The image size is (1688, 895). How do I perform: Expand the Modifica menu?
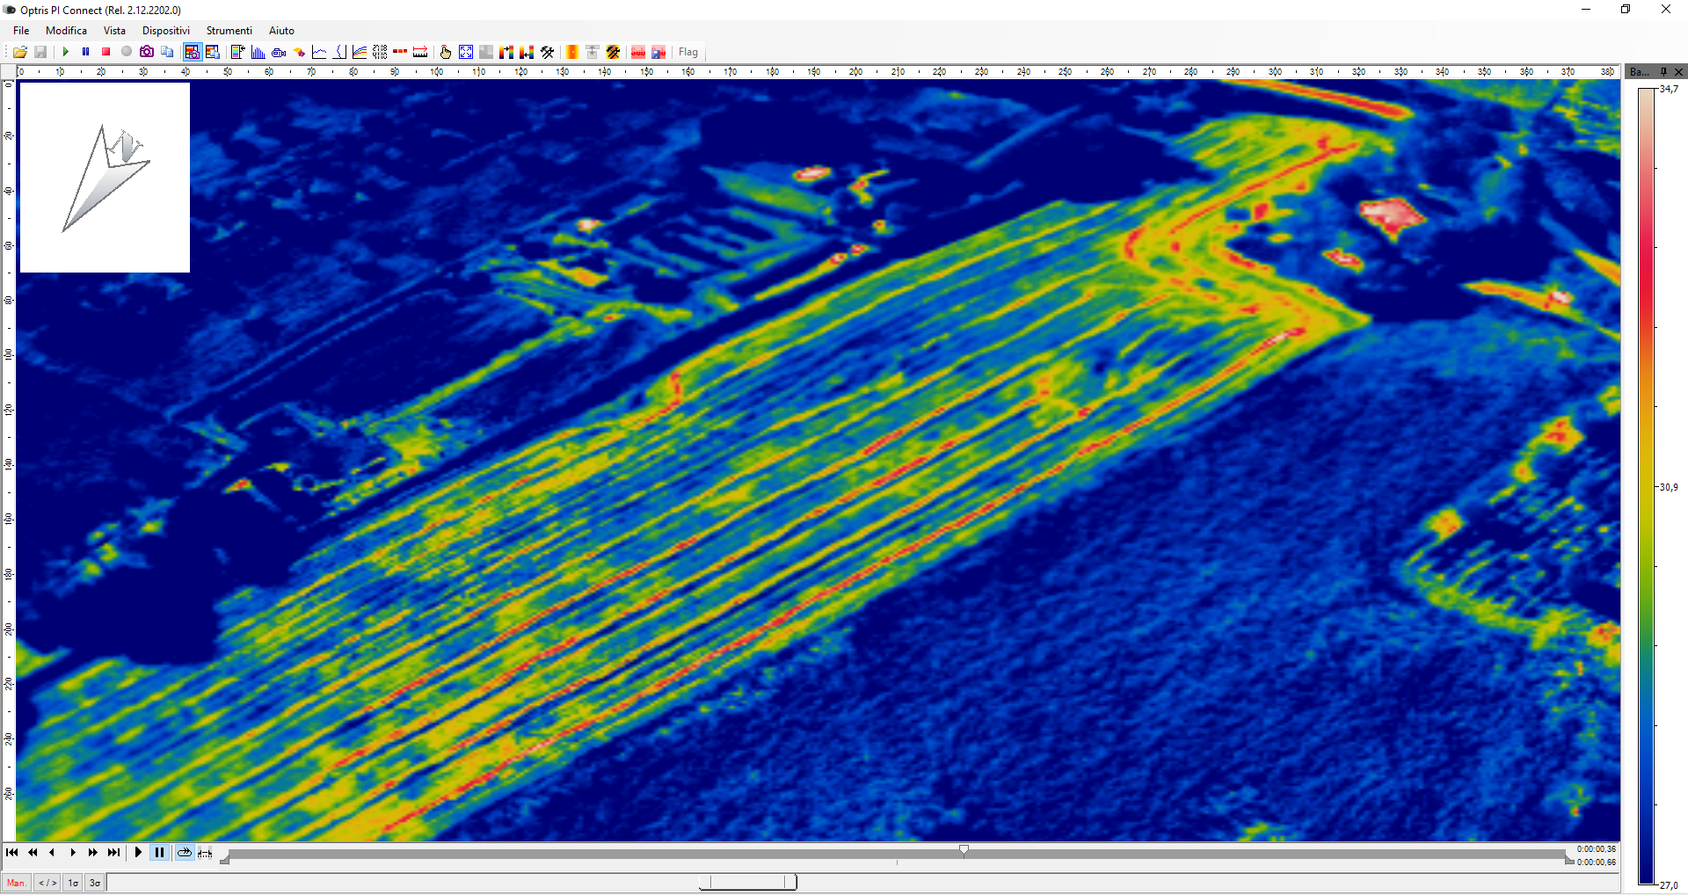pyautogui.click(x=66, y=31)
